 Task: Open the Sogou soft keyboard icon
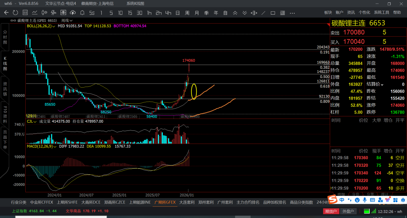372,200
